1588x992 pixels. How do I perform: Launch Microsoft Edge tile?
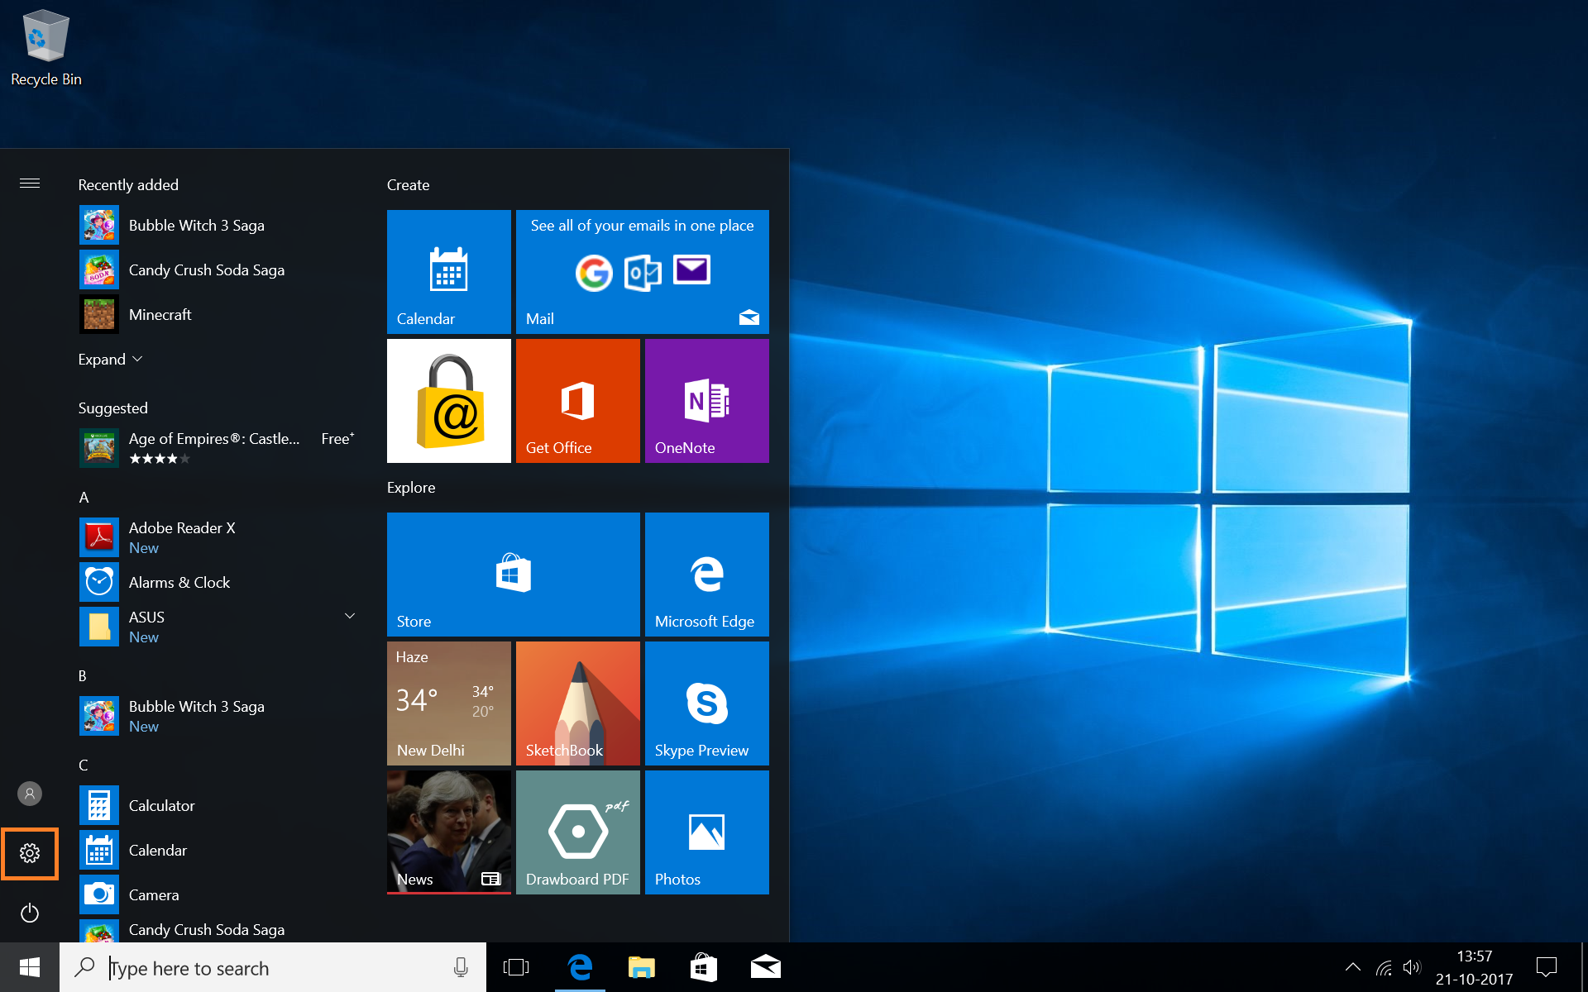(x=707, y=575)
